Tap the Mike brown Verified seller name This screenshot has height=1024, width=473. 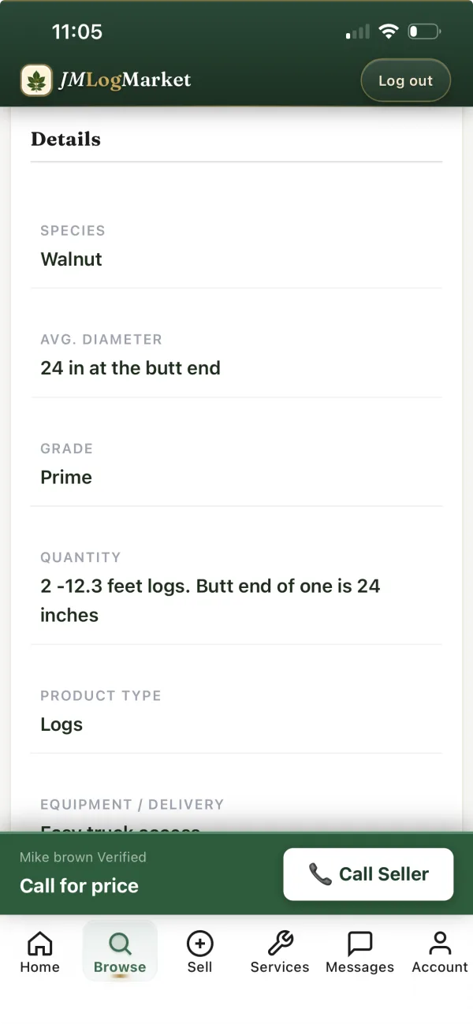(83, 857)
